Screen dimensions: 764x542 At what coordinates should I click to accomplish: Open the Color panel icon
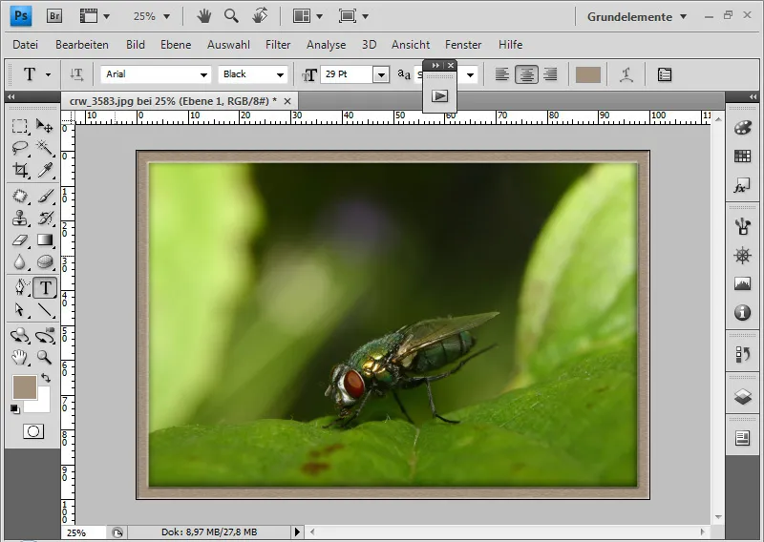click(x=743, y=128)
